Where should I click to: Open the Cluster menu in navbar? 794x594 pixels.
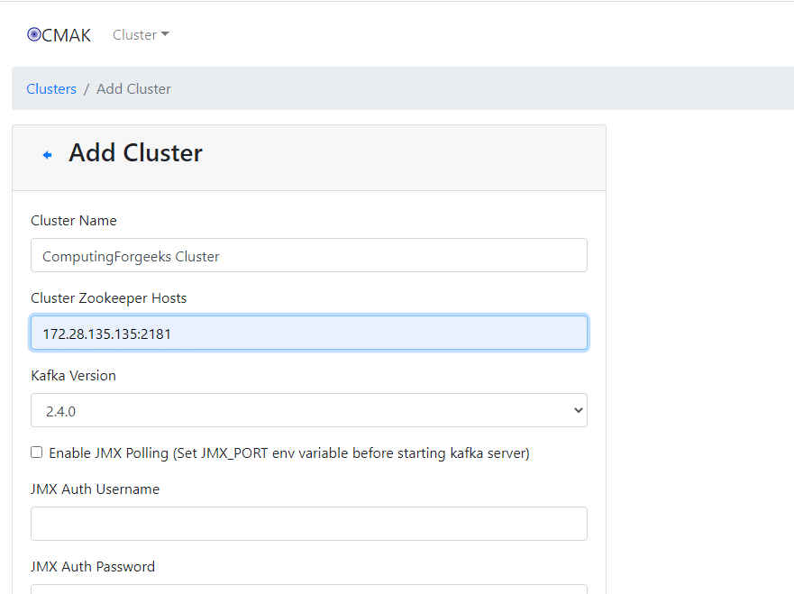[x=141, y=35]
